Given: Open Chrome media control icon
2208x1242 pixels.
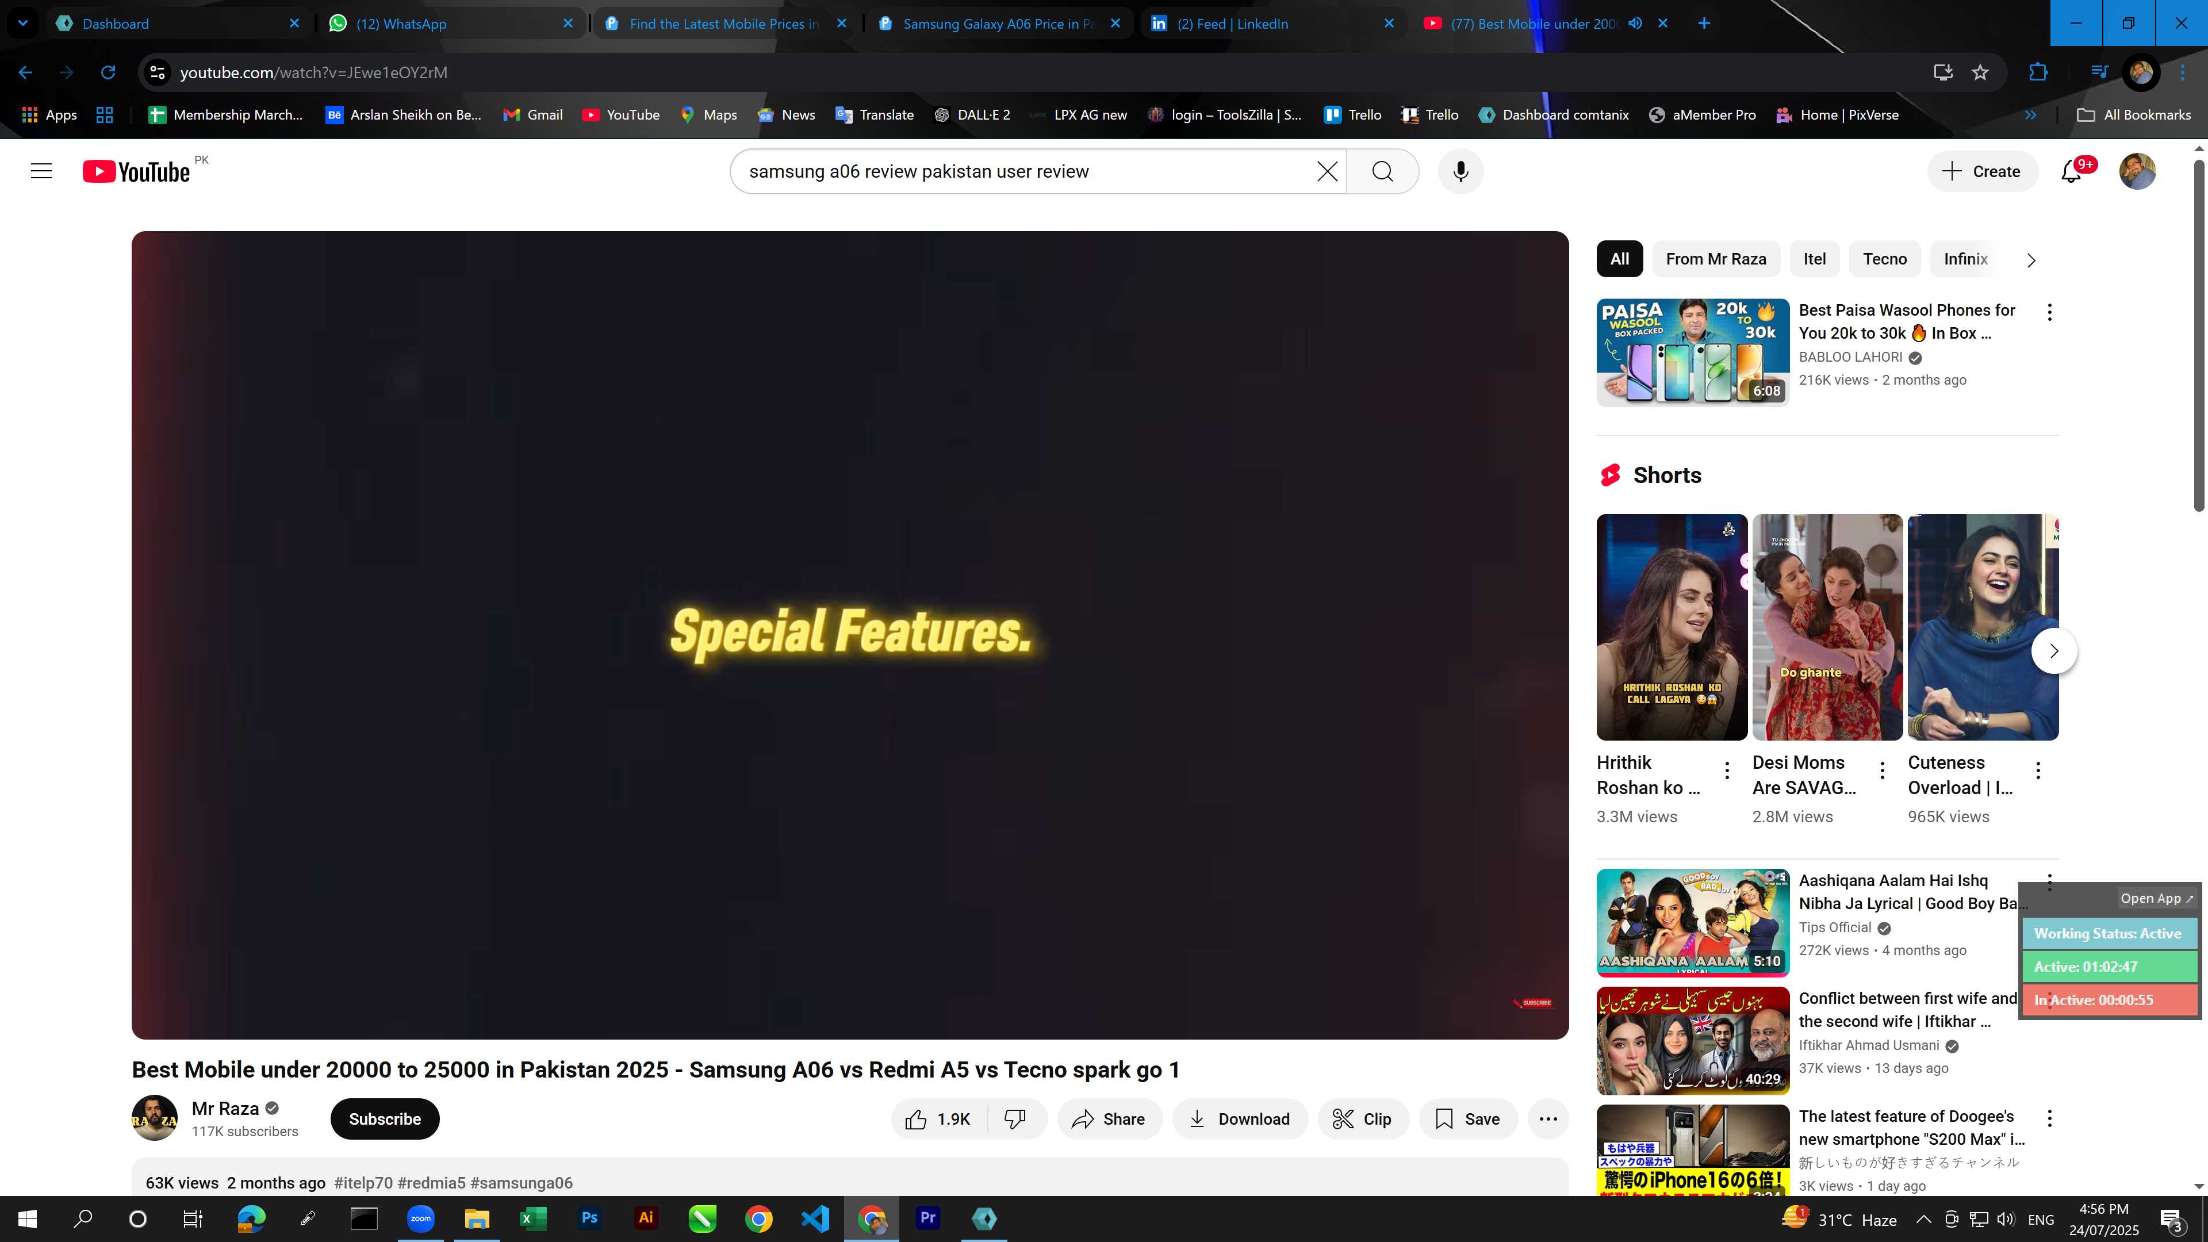Looking at the screenshot, I should [2099, 73].
